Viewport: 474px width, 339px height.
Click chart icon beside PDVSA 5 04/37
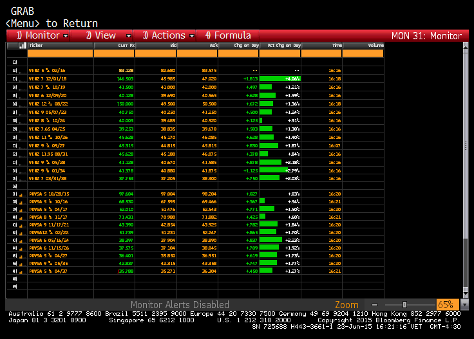(x=21, y=272)
